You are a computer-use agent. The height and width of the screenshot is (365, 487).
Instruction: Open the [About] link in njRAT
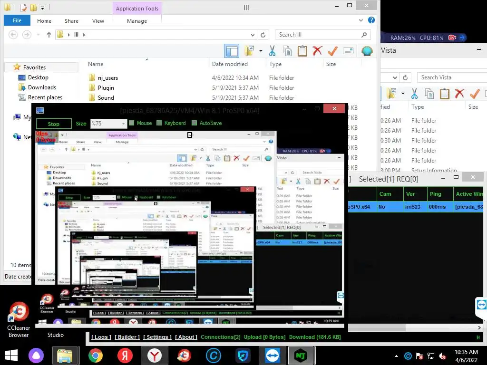pyautogui.click(x=186, y=337)
